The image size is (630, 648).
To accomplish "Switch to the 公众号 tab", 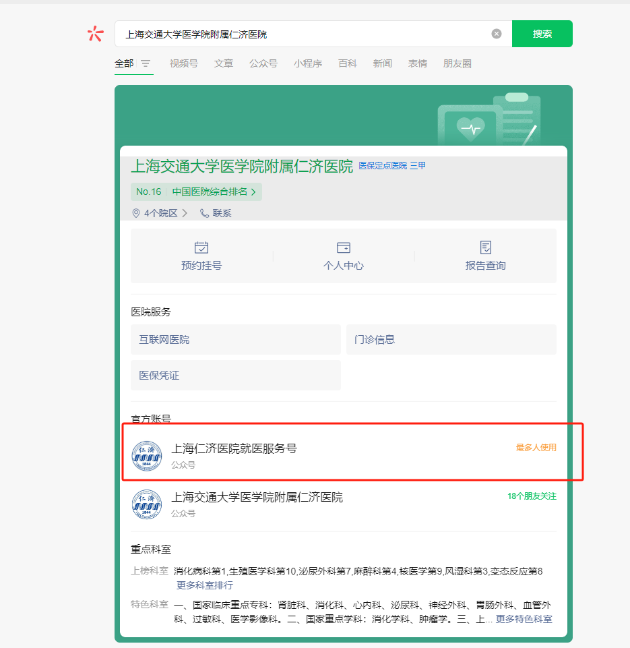I will pyautogui.click(x=263, y=63).
